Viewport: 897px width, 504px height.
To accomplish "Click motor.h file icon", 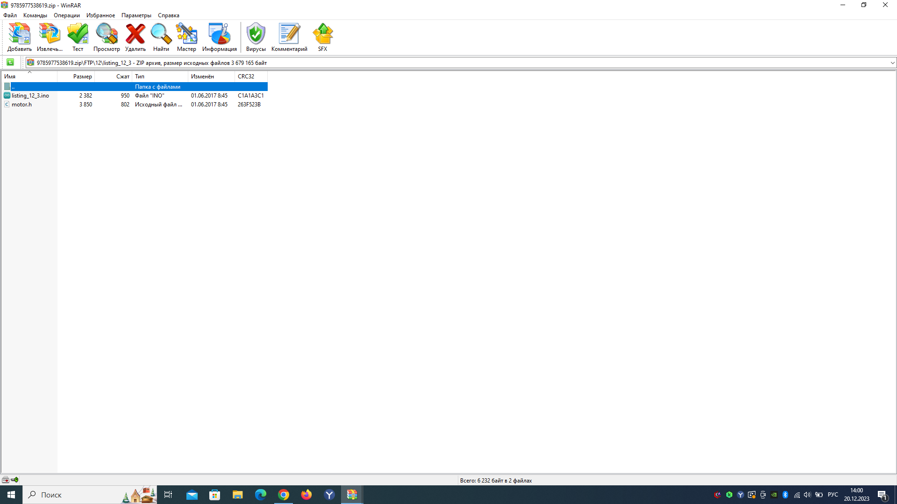I will 7,104.
